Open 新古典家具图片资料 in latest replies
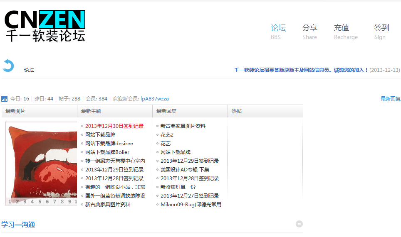401x237 pixels. coord(183,126)
